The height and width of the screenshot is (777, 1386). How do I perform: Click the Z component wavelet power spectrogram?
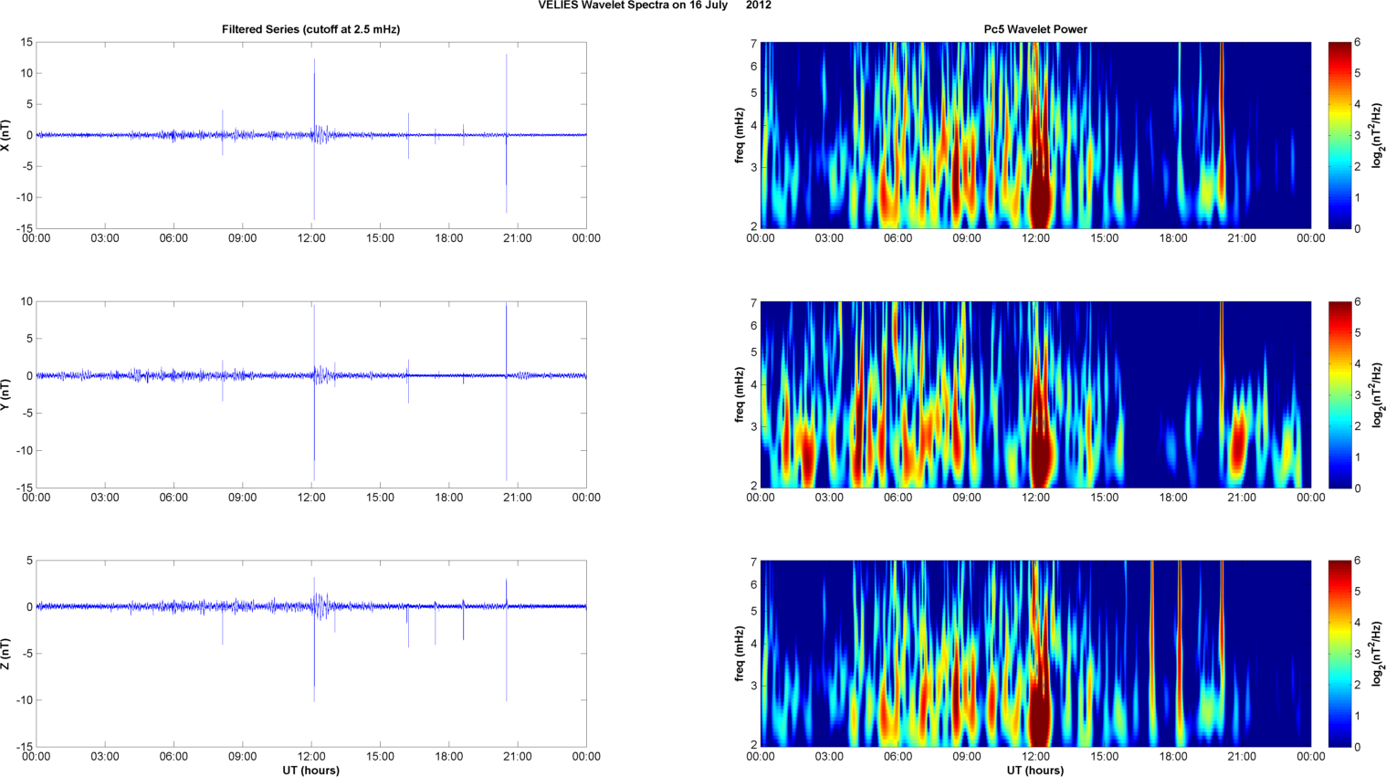pyautogui.click(x=1035, y=654)
